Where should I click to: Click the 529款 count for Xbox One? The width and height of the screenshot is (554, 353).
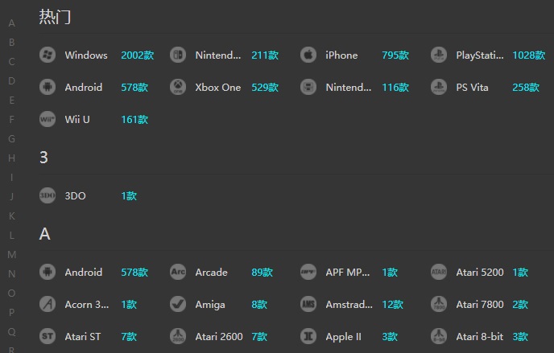[x=265, y=87]
